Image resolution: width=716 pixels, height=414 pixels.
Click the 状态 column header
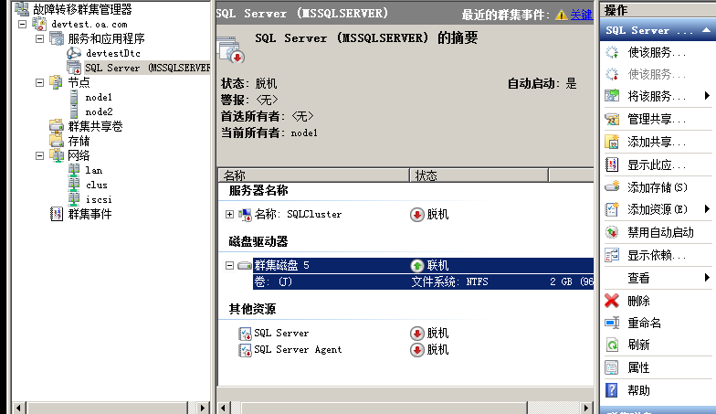pos(479,175)
